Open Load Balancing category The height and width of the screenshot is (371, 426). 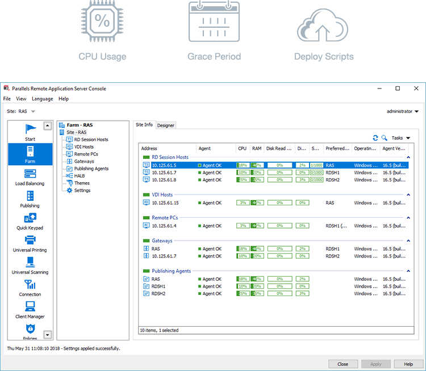(x=30, y=178)
